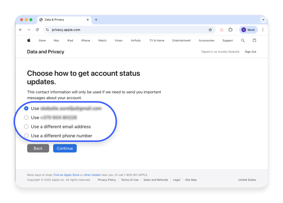Open the Store menu item
The image size is (283, 203).
[x=42, y=41]
